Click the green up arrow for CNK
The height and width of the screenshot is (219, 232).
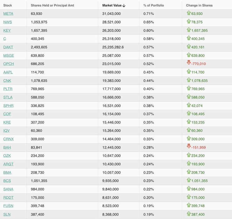tap(189, 80)
